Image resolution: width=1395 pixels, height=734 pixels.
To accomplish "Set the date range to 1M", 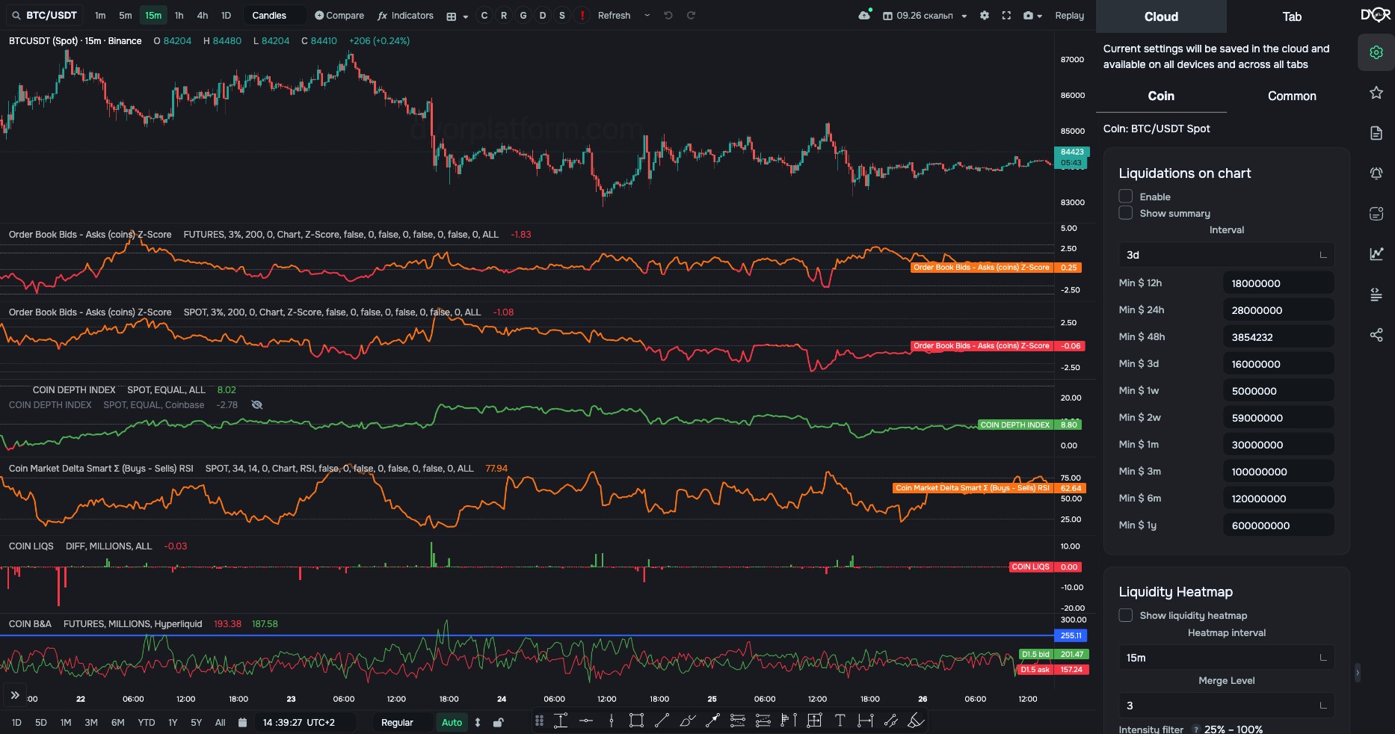I will coord(66,722).
